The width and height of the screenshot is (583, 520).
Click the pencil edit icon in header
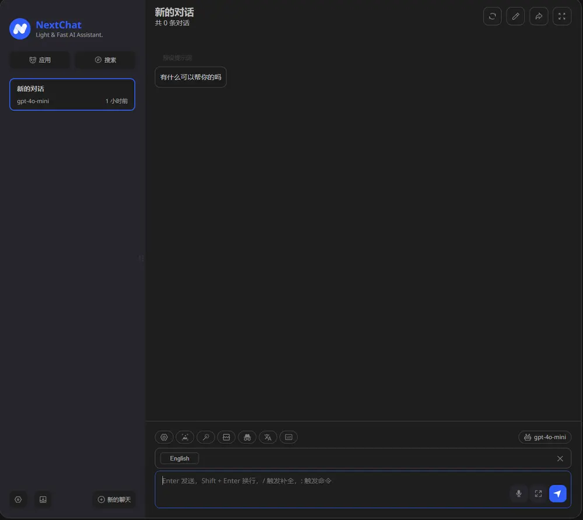(x=515, y=16)
